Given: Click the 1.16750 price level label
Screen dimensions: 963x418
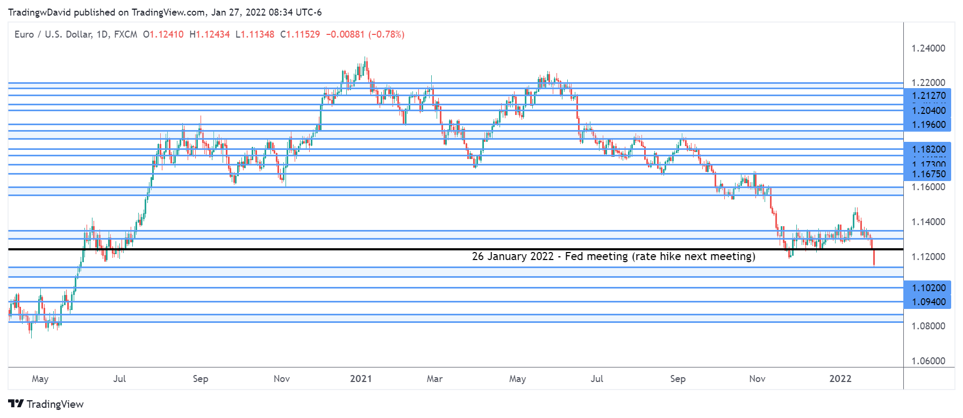Looking at the screenshot, I should pyautogui.click(x=928, y=174).
